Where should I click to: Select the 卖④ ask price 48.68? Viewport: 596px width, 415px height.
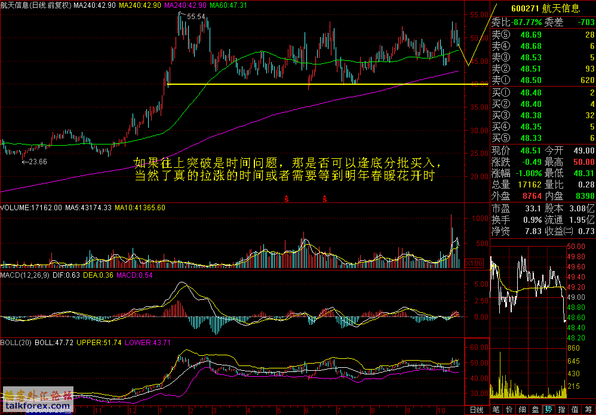531,47
